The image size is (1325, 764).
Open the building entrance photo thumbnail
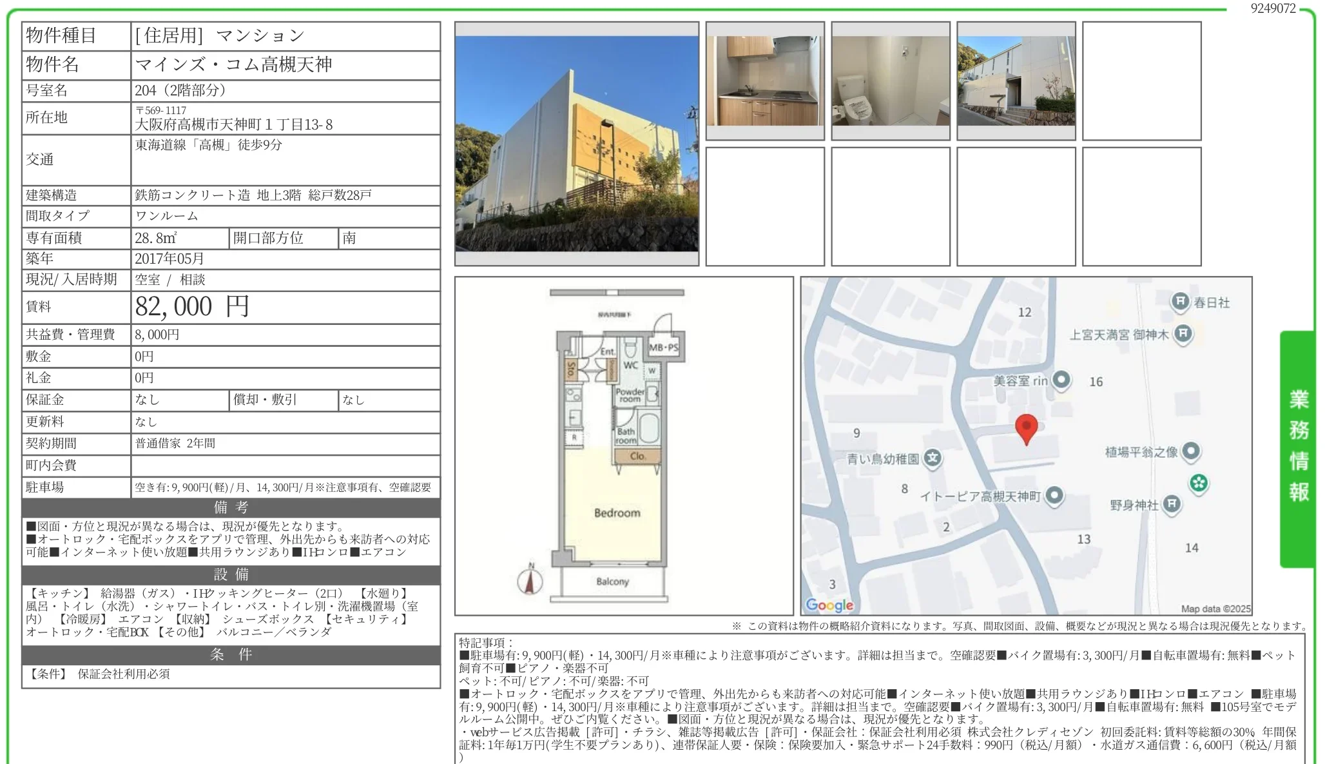click(x=1016, y=81)
